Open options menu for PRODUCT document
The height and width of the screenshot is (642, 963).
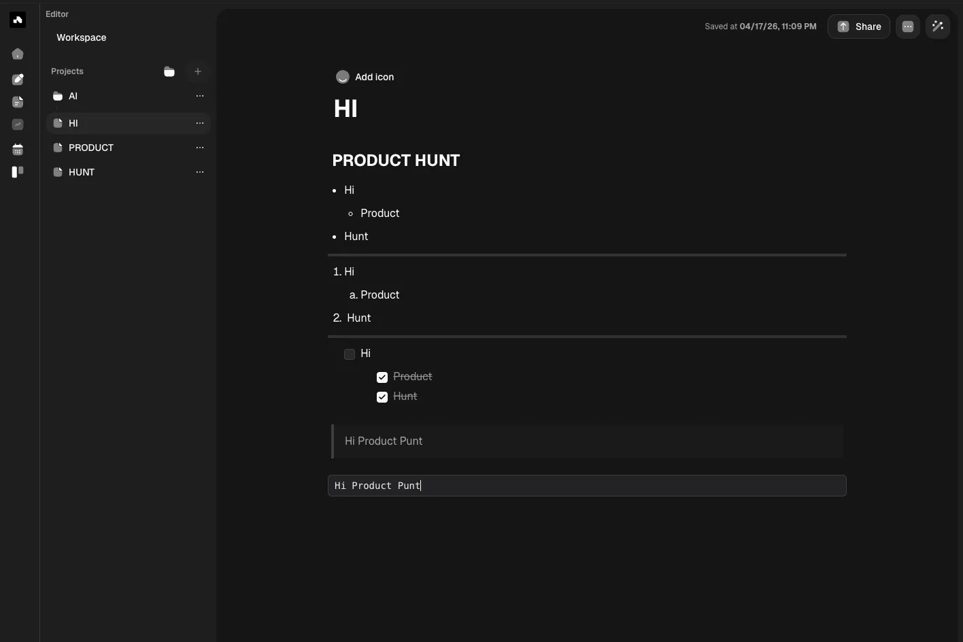tap(200, 148)
